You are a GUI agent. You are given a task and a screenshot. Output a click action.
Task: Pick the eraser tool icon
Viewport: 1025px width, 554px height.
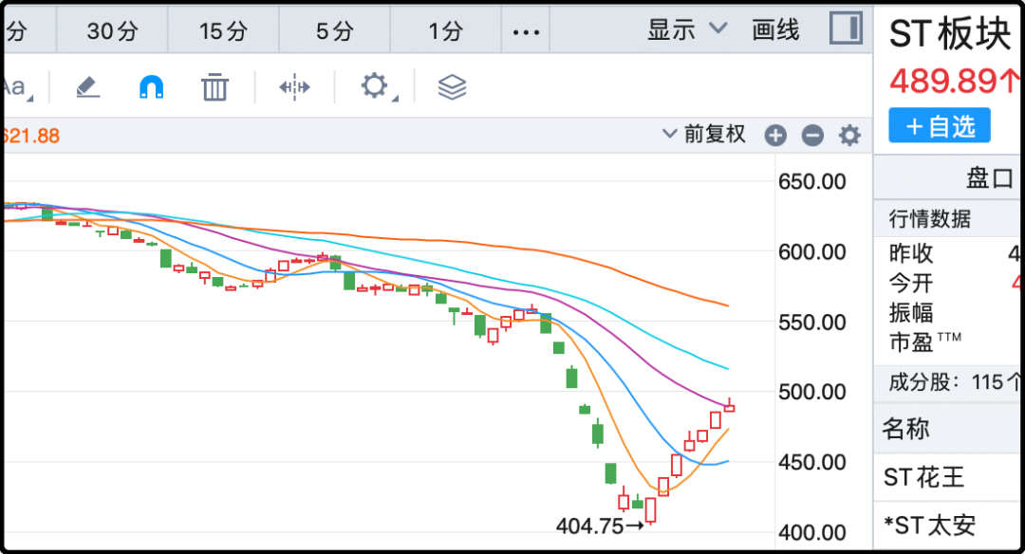(87, 87)
